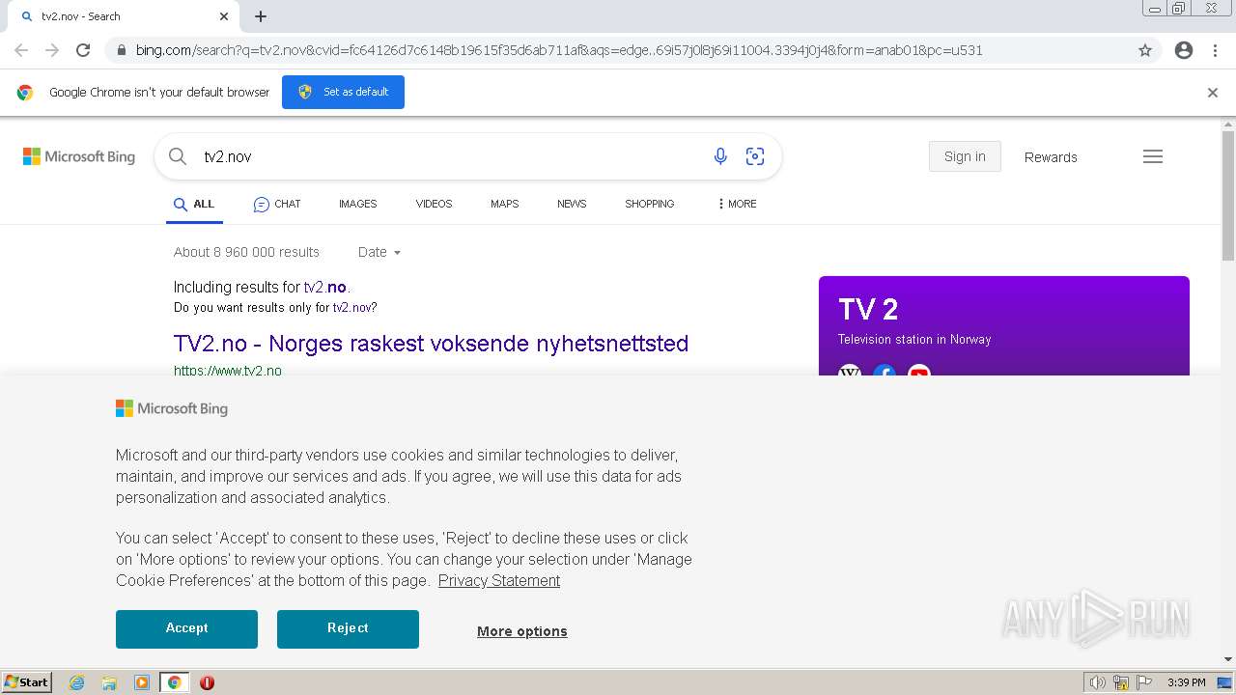1236x695 pixels.
Task: Click the Chrome taskbar icon
Action: (174, 682)
